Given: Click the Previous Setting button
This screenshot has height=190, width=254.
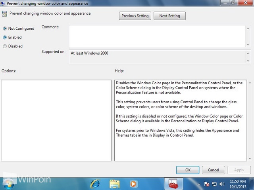Looking at the screenshot, I should [x=135, y=16].
